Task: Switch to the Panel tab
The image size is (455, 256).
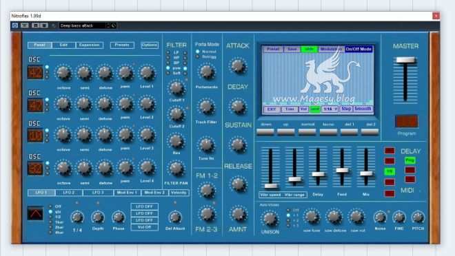Action: click(x=39, y=45)
